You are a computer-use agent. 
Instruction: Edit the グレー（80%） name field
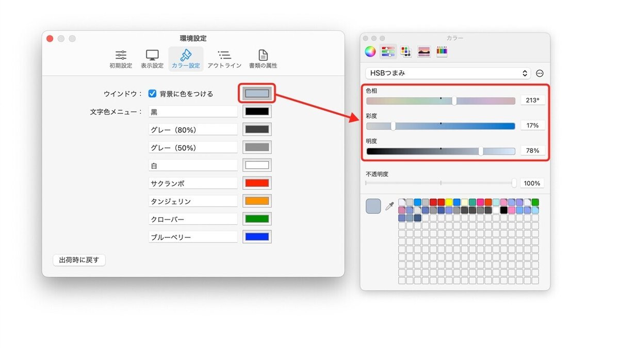click(193, 130)
